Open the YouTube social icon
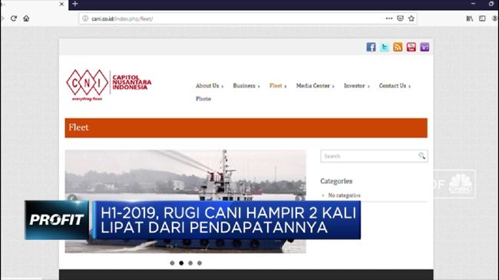This screenshot has height=280, width=499. click(x=411, y=47)
